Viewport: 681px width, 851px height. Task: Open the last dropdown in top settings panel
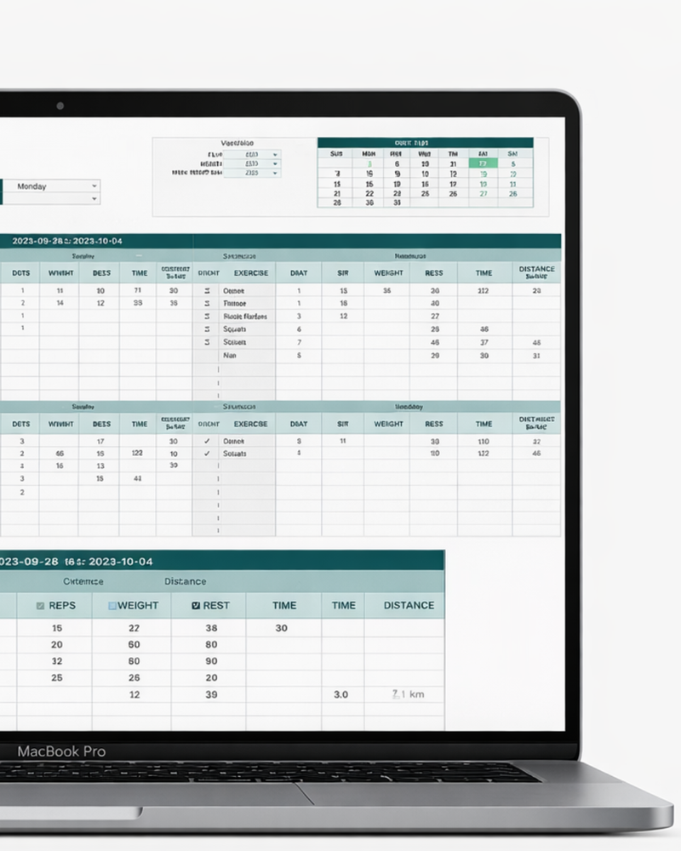[274, 173]
